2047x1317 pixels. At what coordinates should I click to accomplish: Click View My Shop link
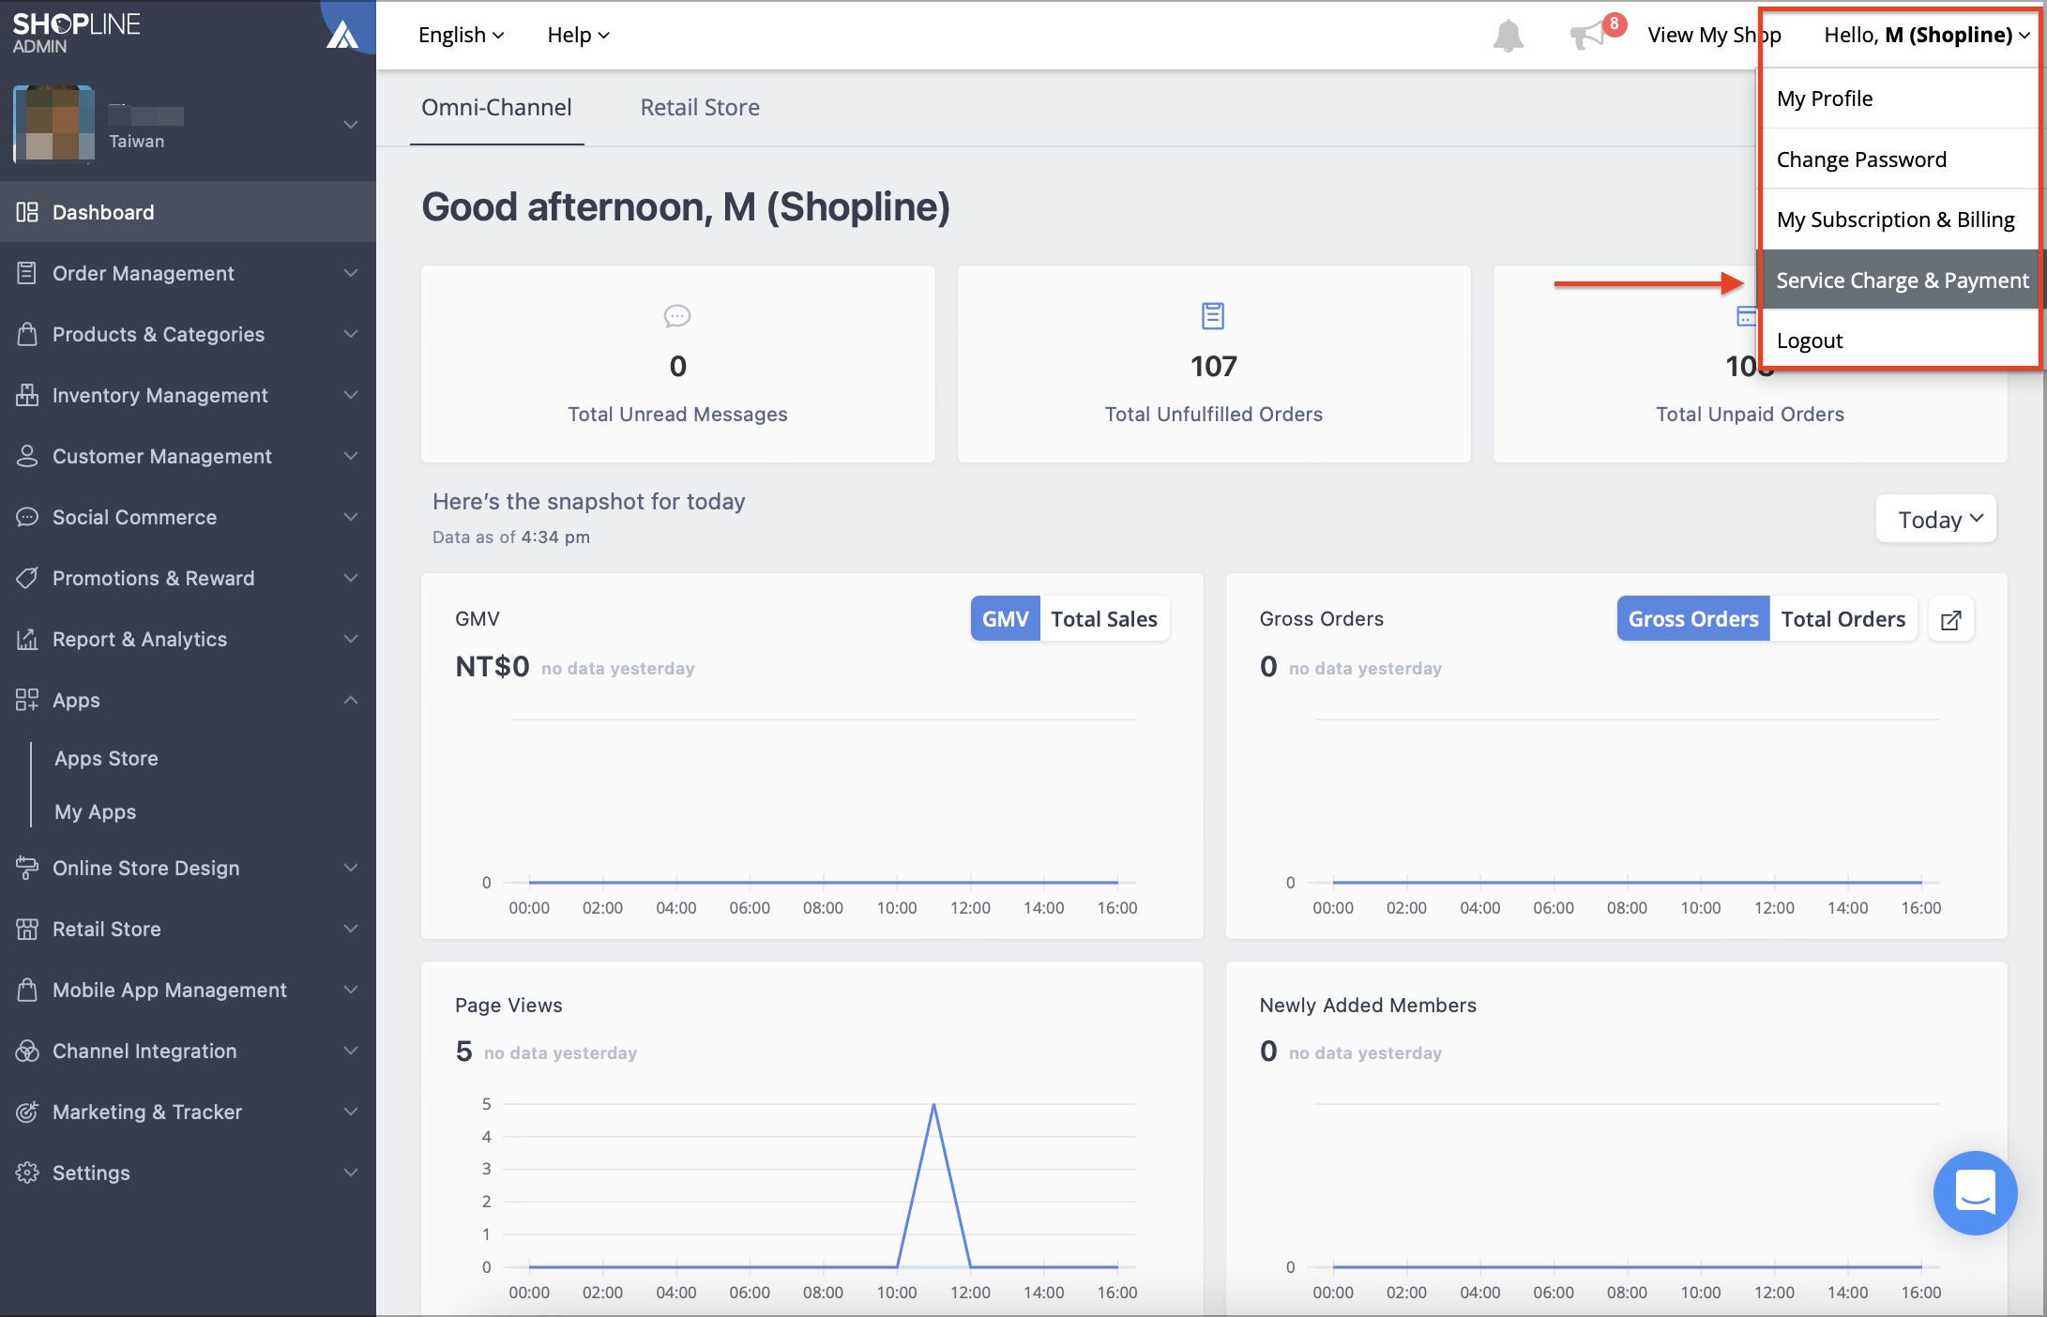click(x=1713, y=35)
